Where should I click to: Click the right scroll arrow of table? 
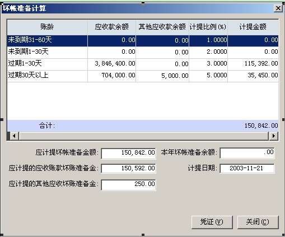point(274,136)
